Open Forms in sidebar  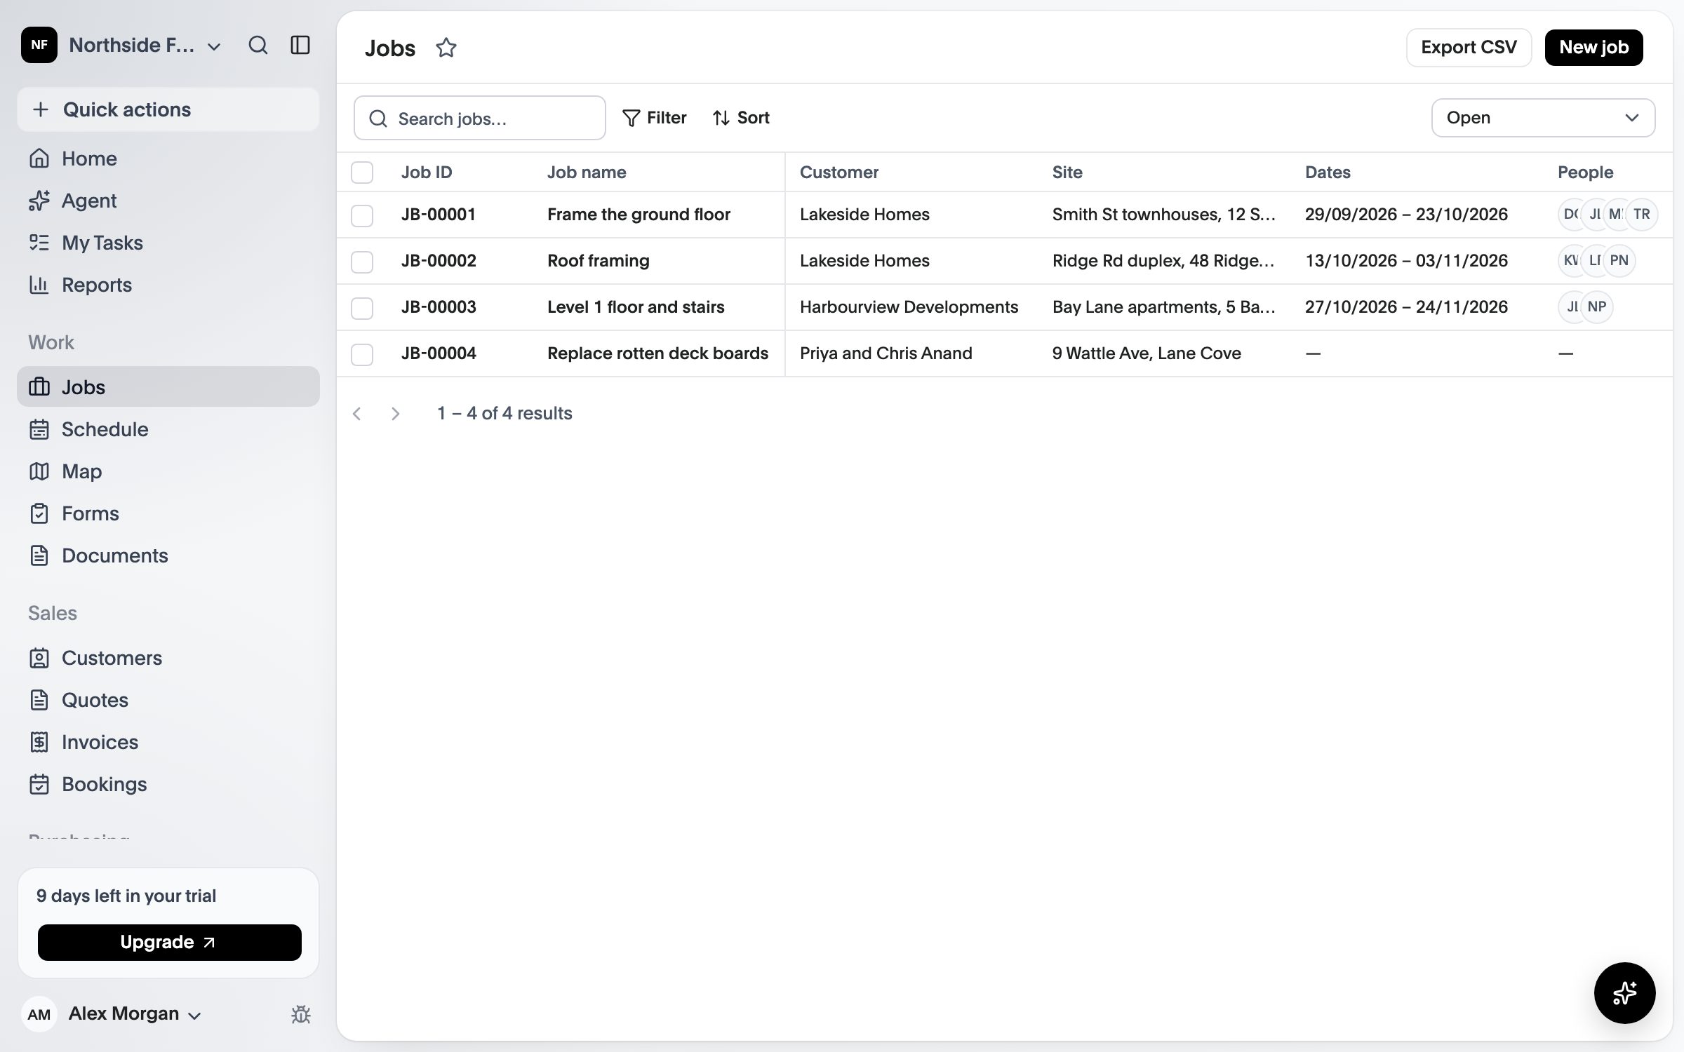(168, 513)
